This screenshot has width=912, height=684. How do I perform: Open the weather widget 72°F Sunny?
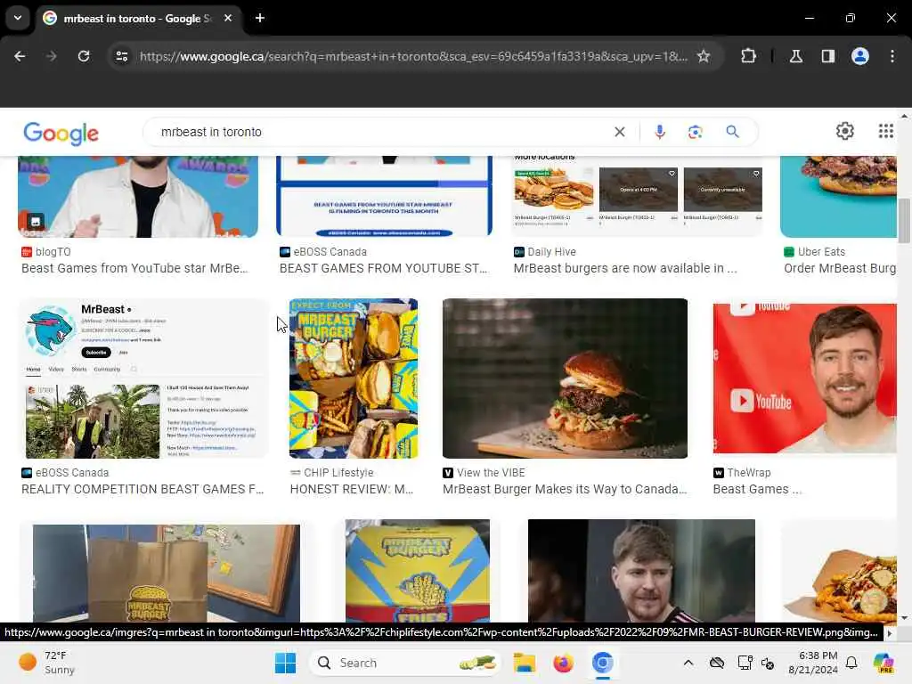tap(46, 663)
